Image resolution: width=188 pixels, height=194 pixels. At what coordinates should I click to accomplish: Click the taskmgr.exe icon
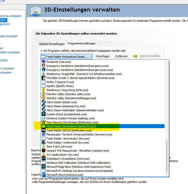44,118
